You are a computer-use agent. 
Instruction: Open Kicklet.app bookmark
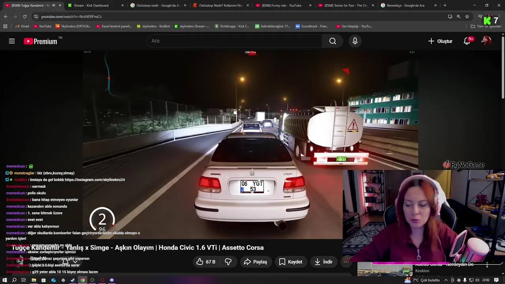tap(232, 26)
